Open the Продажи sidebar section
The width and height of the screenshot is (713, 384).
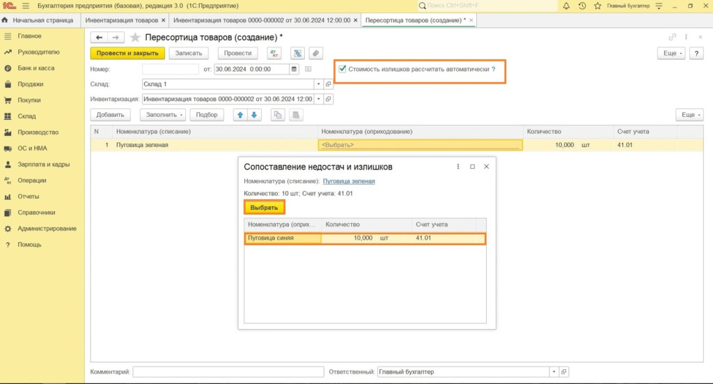pos(31,84)
